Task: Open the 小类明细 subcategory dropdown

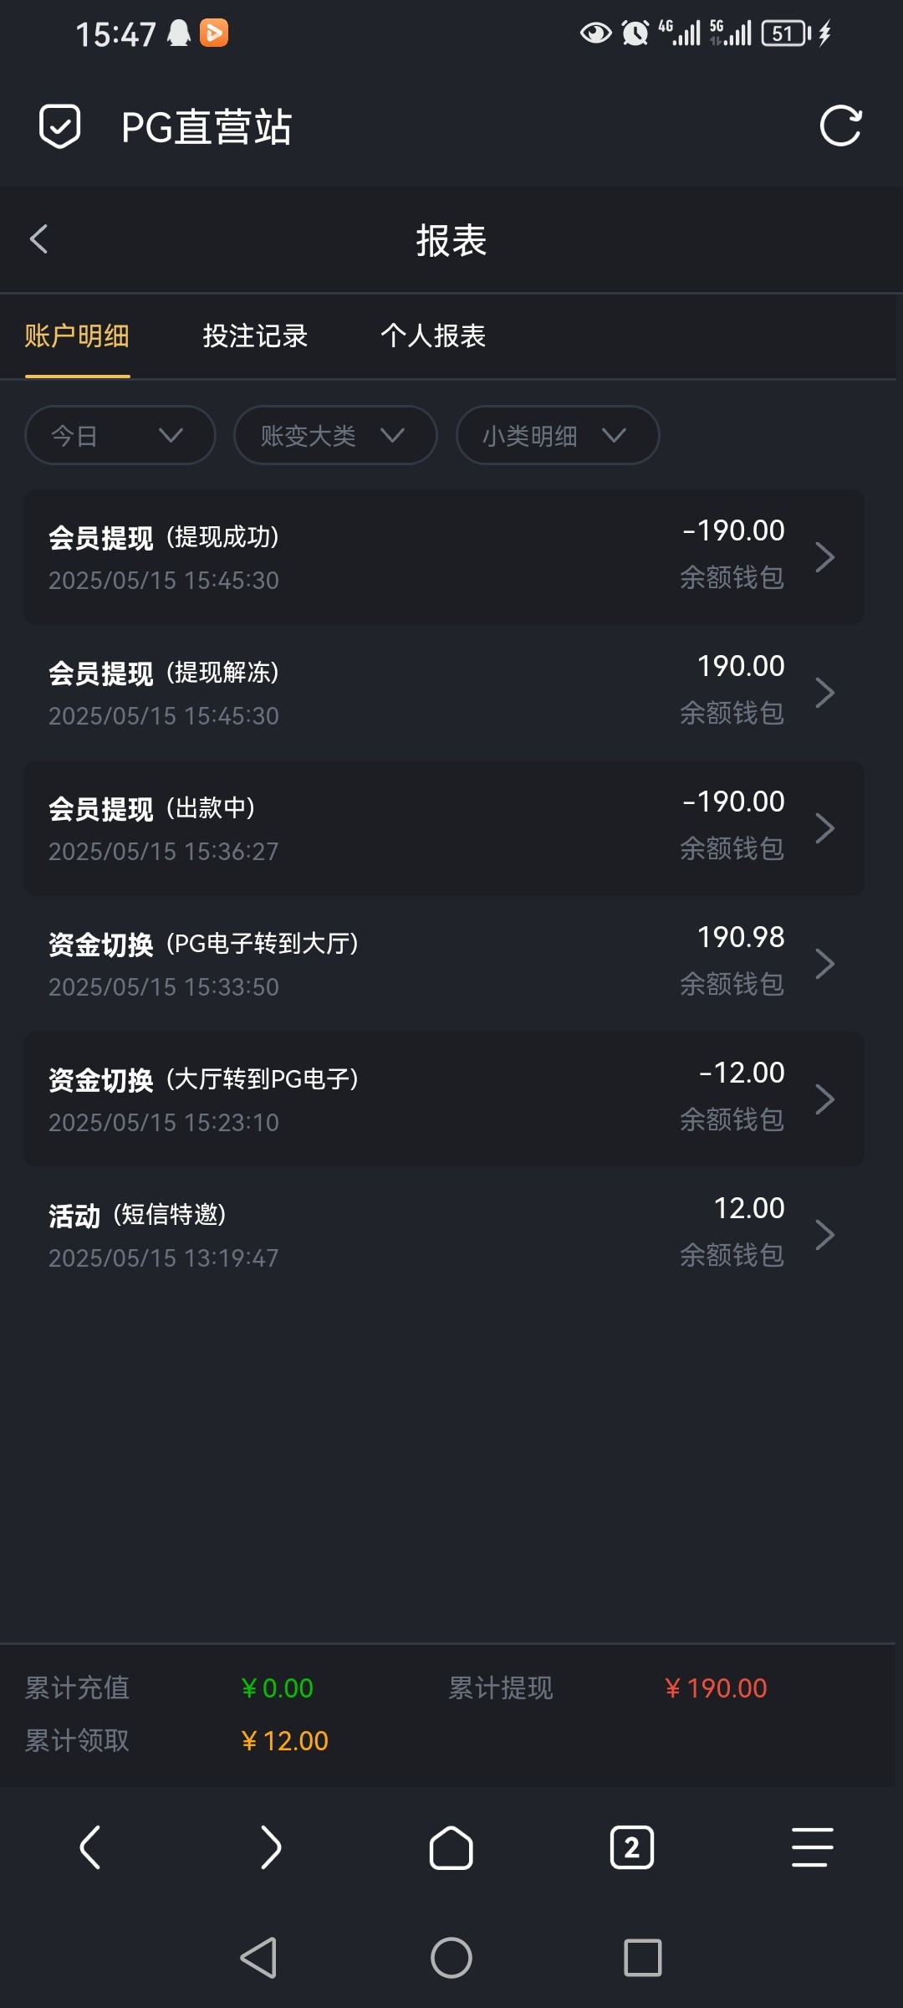Action: pyautogui.click(x=558, y=435)
